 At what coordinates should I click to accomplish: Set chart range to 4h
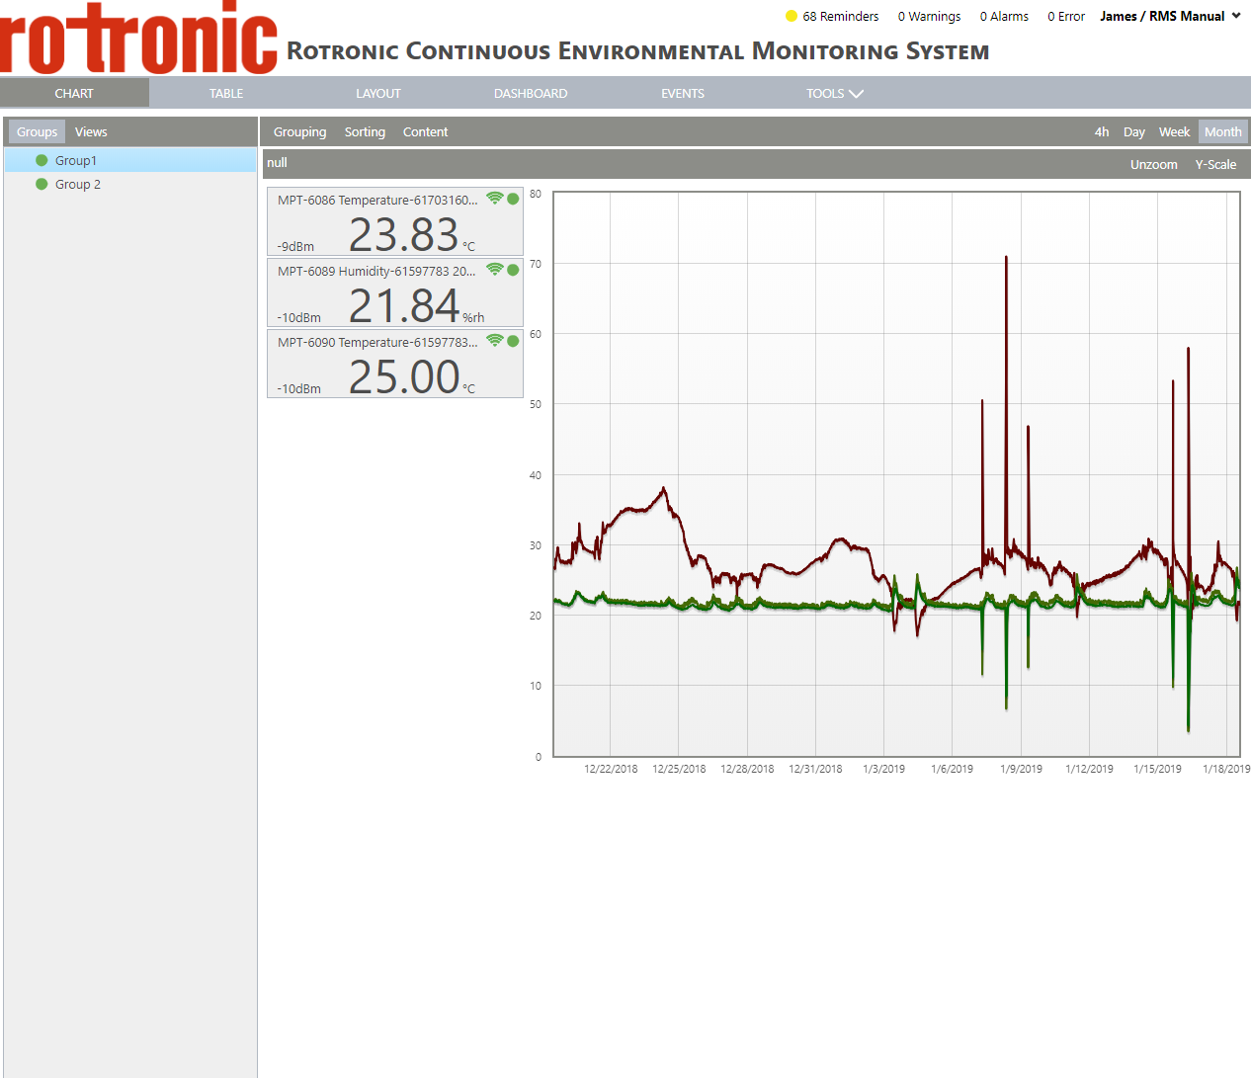[1102, 132]
